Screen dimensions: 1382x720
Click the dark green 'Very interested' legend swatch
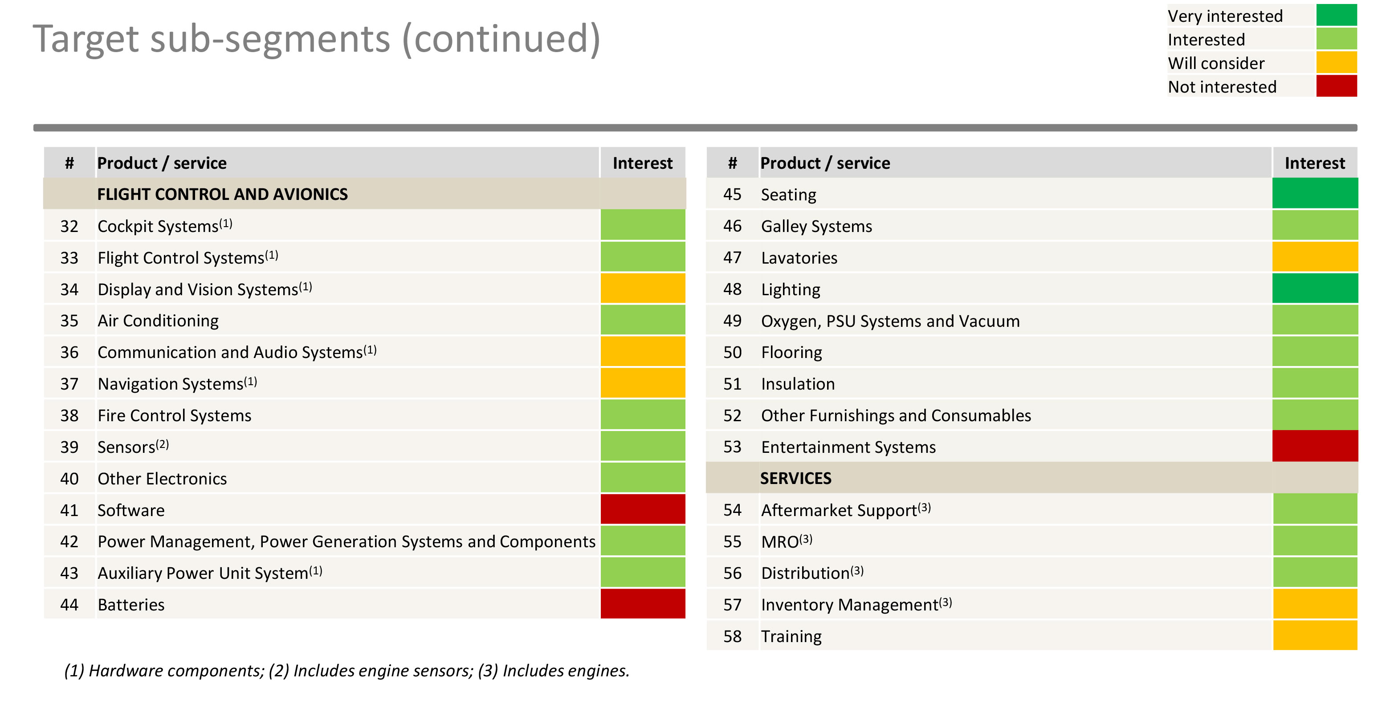pyautogui.click(x=1336, y=15)
